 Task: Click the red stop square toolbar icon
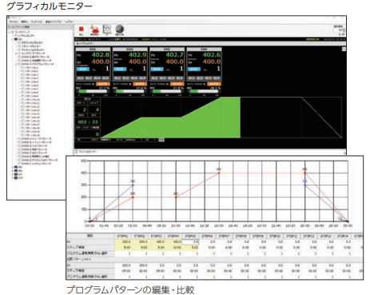tap(82, 30)
